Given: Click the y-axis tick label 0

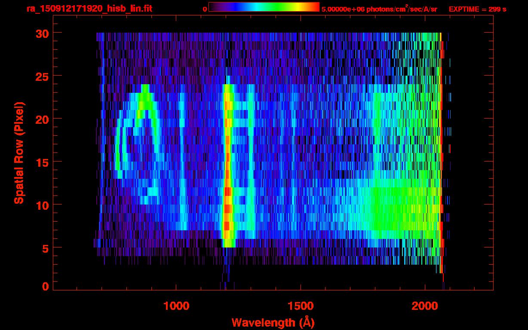Looking at the screenshot, I should [x=45, y=286].
